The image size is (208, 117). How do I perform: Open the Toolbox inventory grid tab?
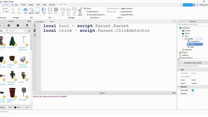coord(9,25)
